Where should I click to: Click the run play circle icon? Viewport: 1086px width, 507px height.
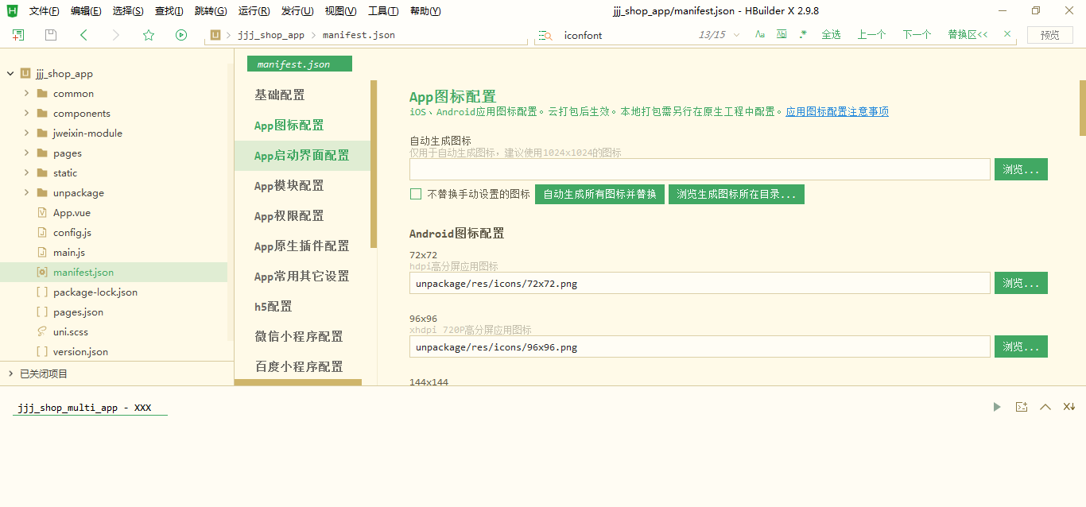(x=181, y=35)
